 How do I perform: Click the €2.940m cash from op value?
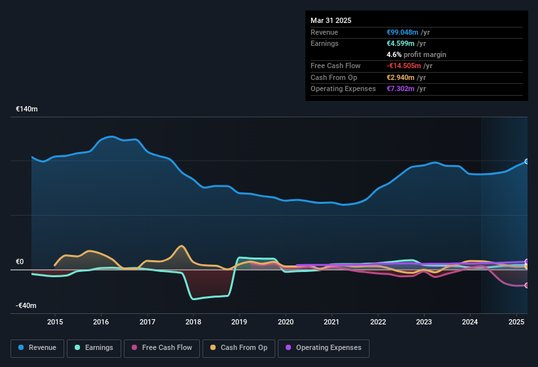pos(400,77)
